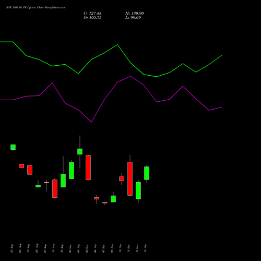The image size is (261, 261).
Task: Click the '01 Sep' date axis label
Action: coord(70,248)
